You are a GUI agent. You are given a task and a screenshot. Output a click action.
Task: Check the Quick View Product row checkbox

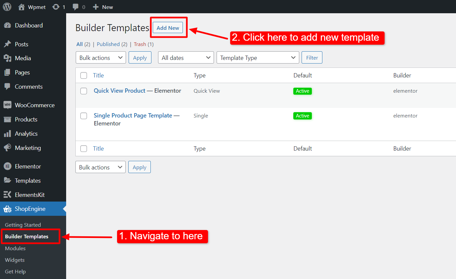click(x=84, y=91)
